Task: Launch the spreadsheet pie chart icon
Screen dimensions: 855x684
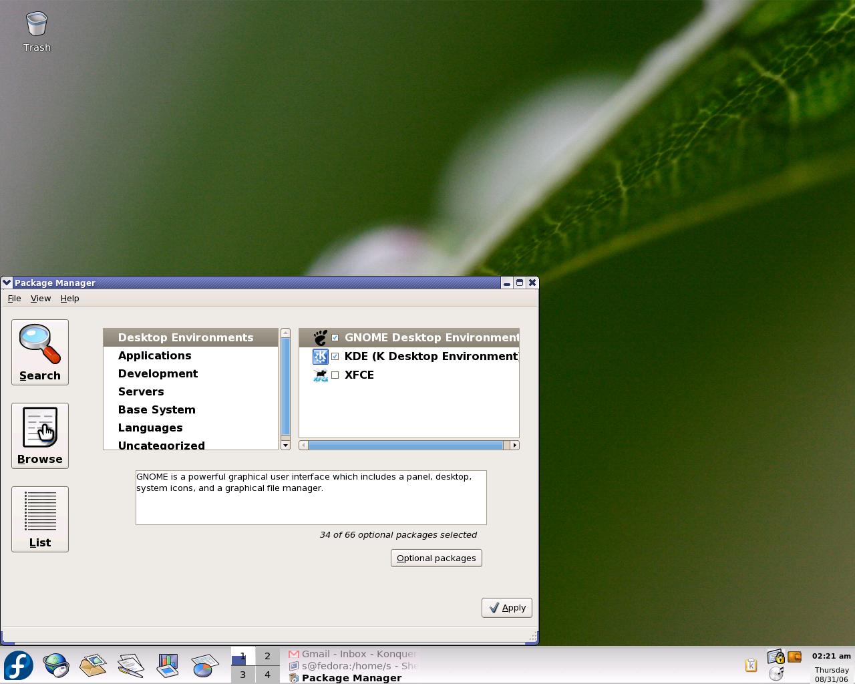Action: click(205, 665)
